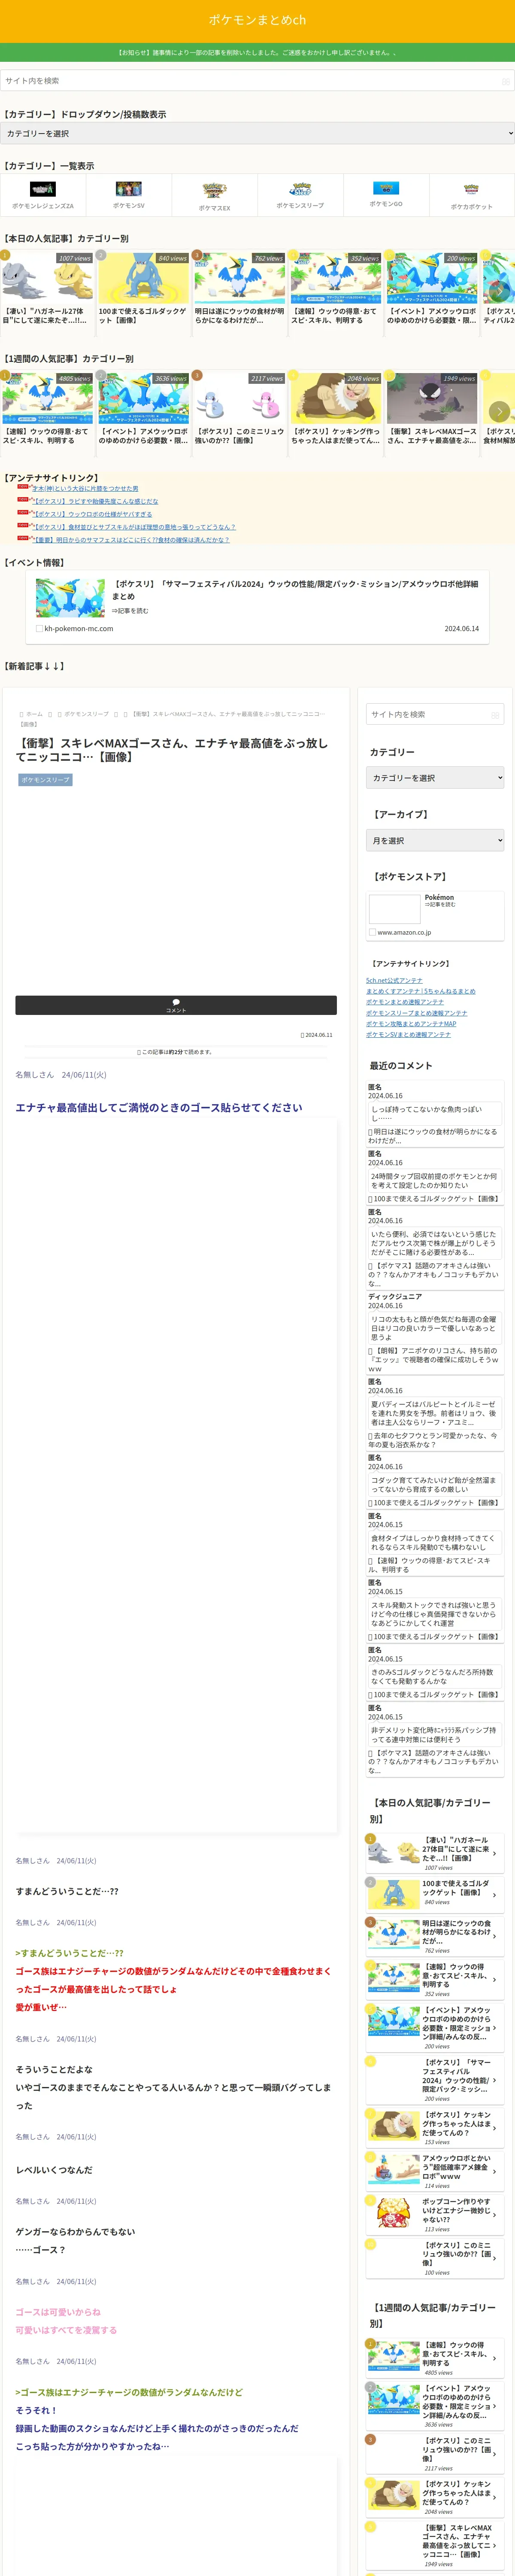Open ポケモンスリープ breadcrumb link
The image size is (515, 2576).
click(86, 714)
